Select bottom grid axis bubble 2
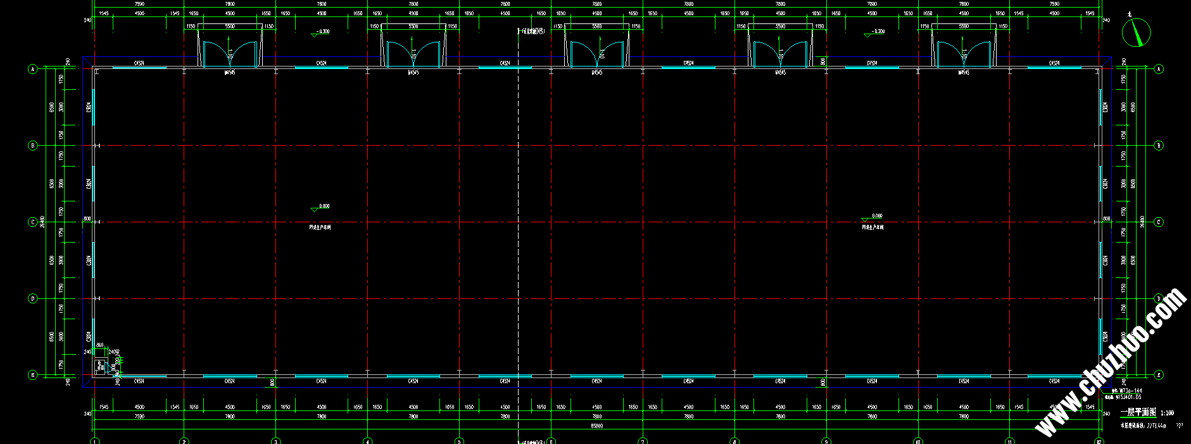This screenshot has height=444, width=1191. pos(184,441)
